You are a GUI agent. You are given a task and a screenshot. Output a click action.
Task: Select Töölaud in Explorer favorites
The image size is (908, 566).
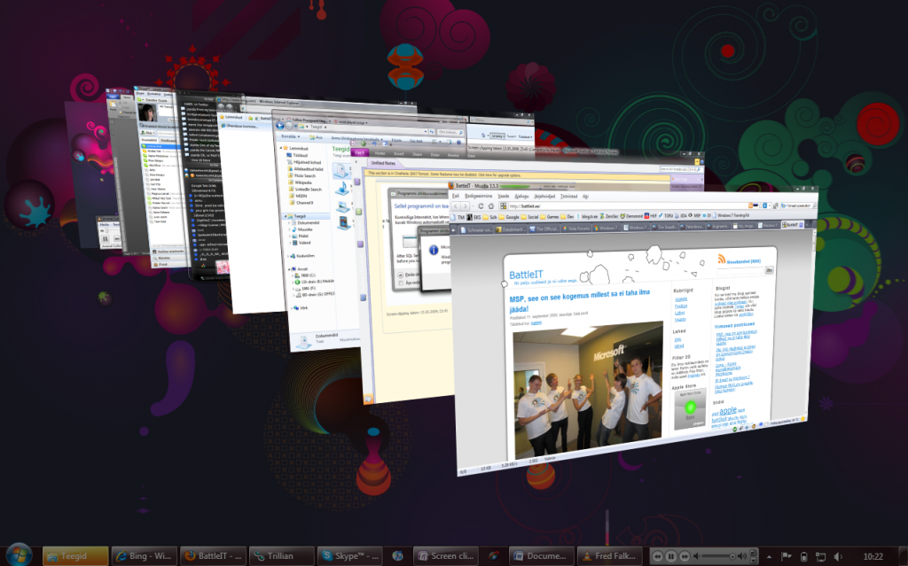click(300, 155)
